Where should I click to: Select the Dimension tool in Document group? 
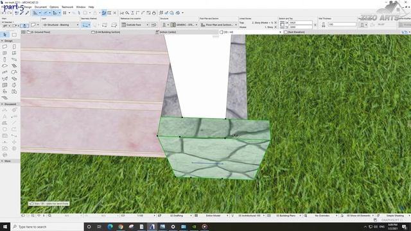tap(4, 110)
